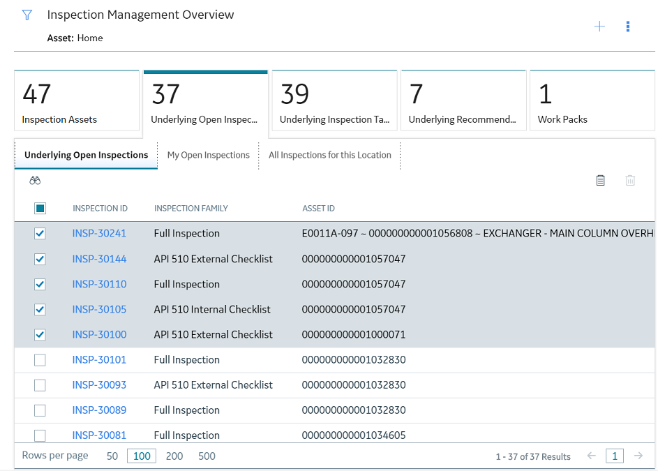
Task: Click the 1 - 37 of 37 Results text
Action: pyautogui.click(x=533, y=456)
